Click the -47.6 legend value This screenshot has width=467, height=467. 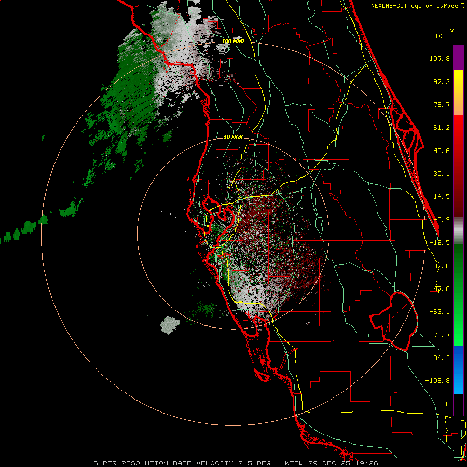(439, 289)
